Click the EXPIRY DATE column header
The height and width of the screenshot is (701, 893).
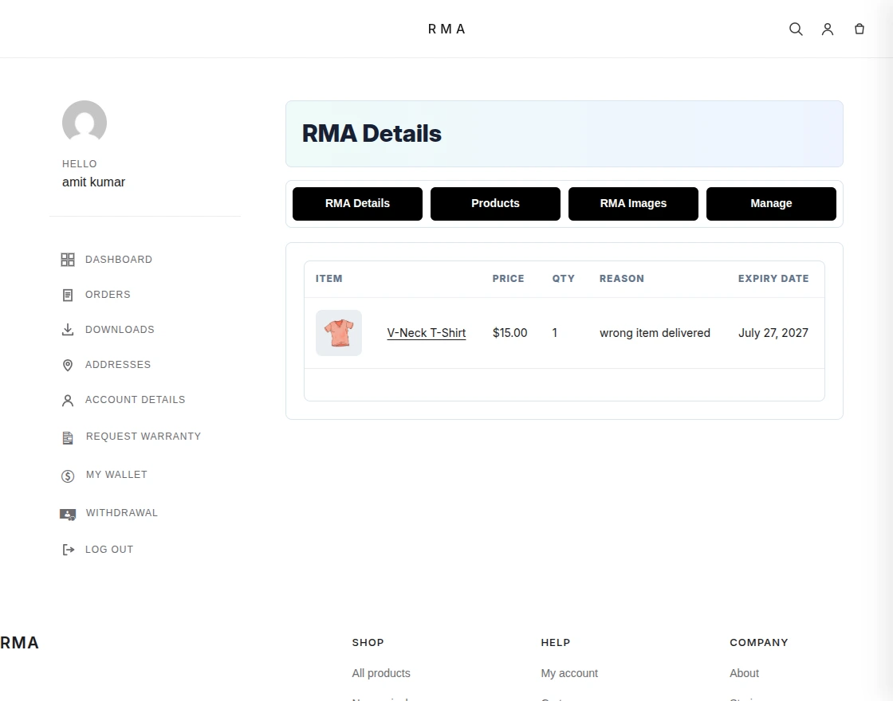(773, 279)
